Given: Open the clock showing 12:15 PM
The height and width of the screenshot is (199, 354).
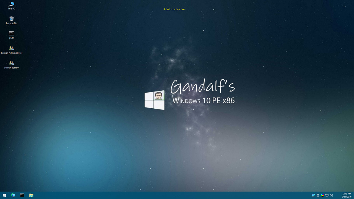Looking at the screenshot, I should pyautogui.click(x=347, y=195).
